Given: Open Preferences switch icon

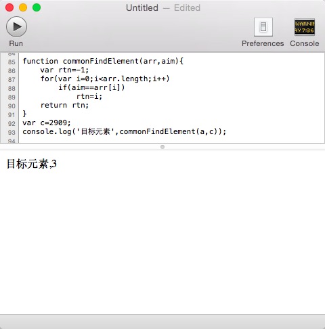Looking at the screenshot, I should point(263,27).
